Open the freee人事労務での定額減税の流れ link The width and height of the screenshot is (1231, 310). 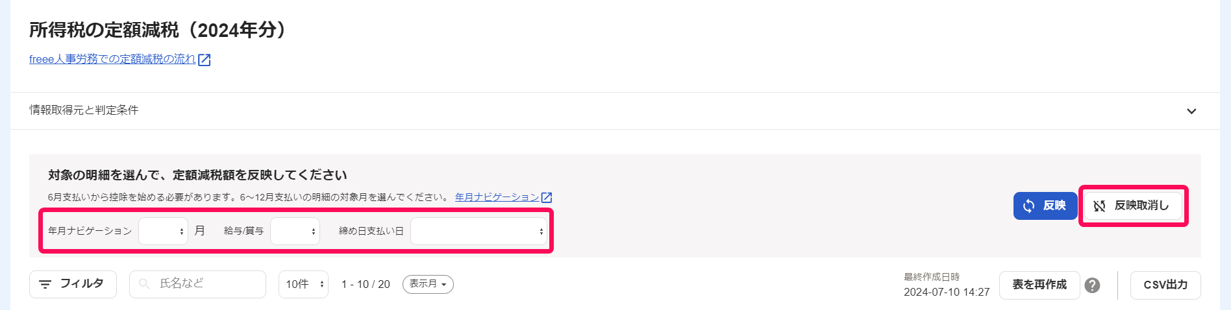coord(112,59)
